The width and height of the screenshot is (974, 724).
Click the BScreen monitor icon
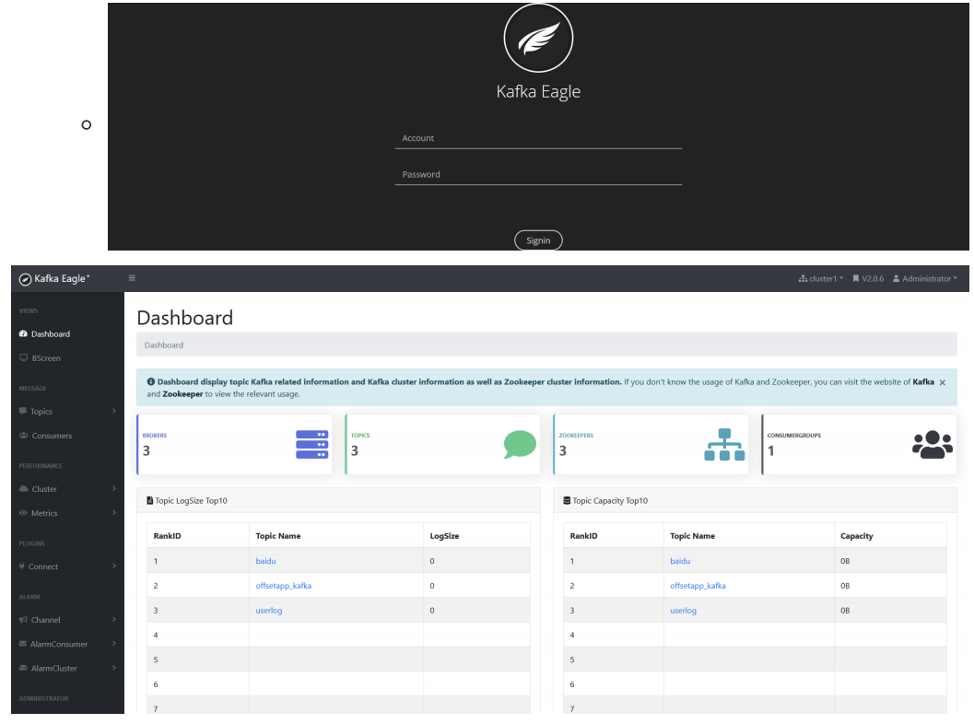tap(23, 357)
